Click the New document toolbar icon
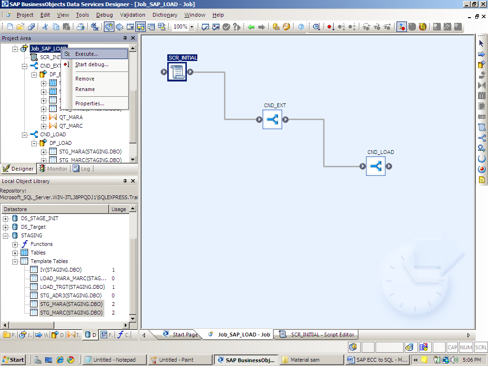This screenshot has height=366, width=488. (10, 27)
